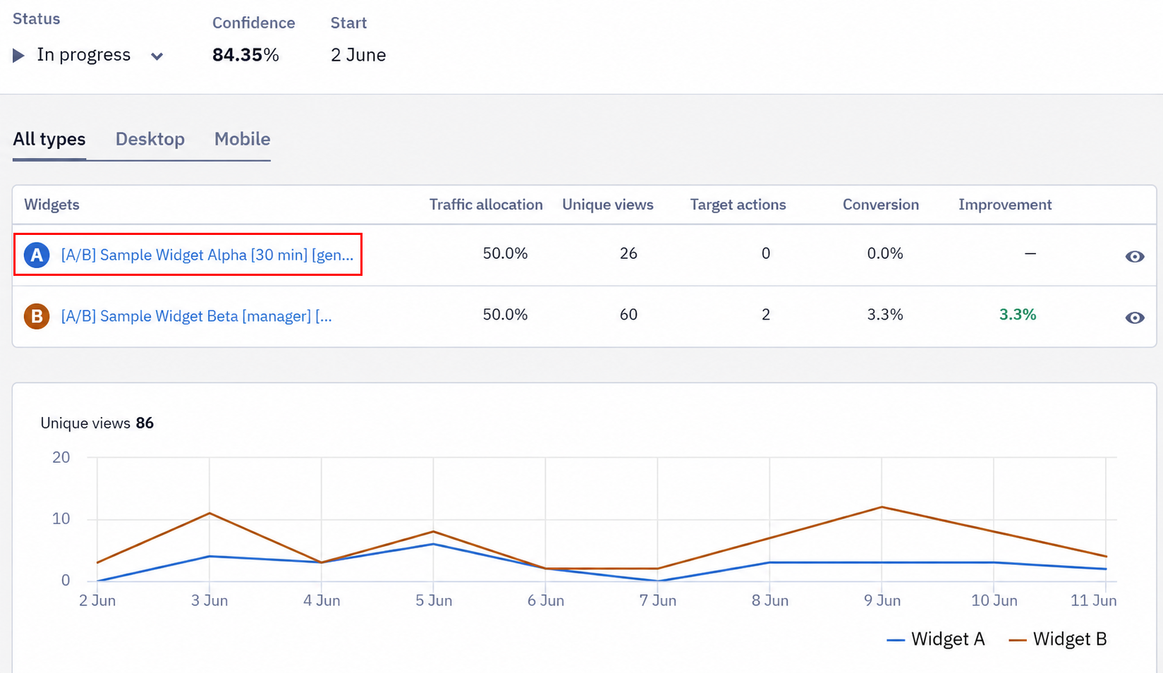This screenshot has width=1163, height=673.
Task: Switch to the Desktop tab
Action: tap(150, 139)
